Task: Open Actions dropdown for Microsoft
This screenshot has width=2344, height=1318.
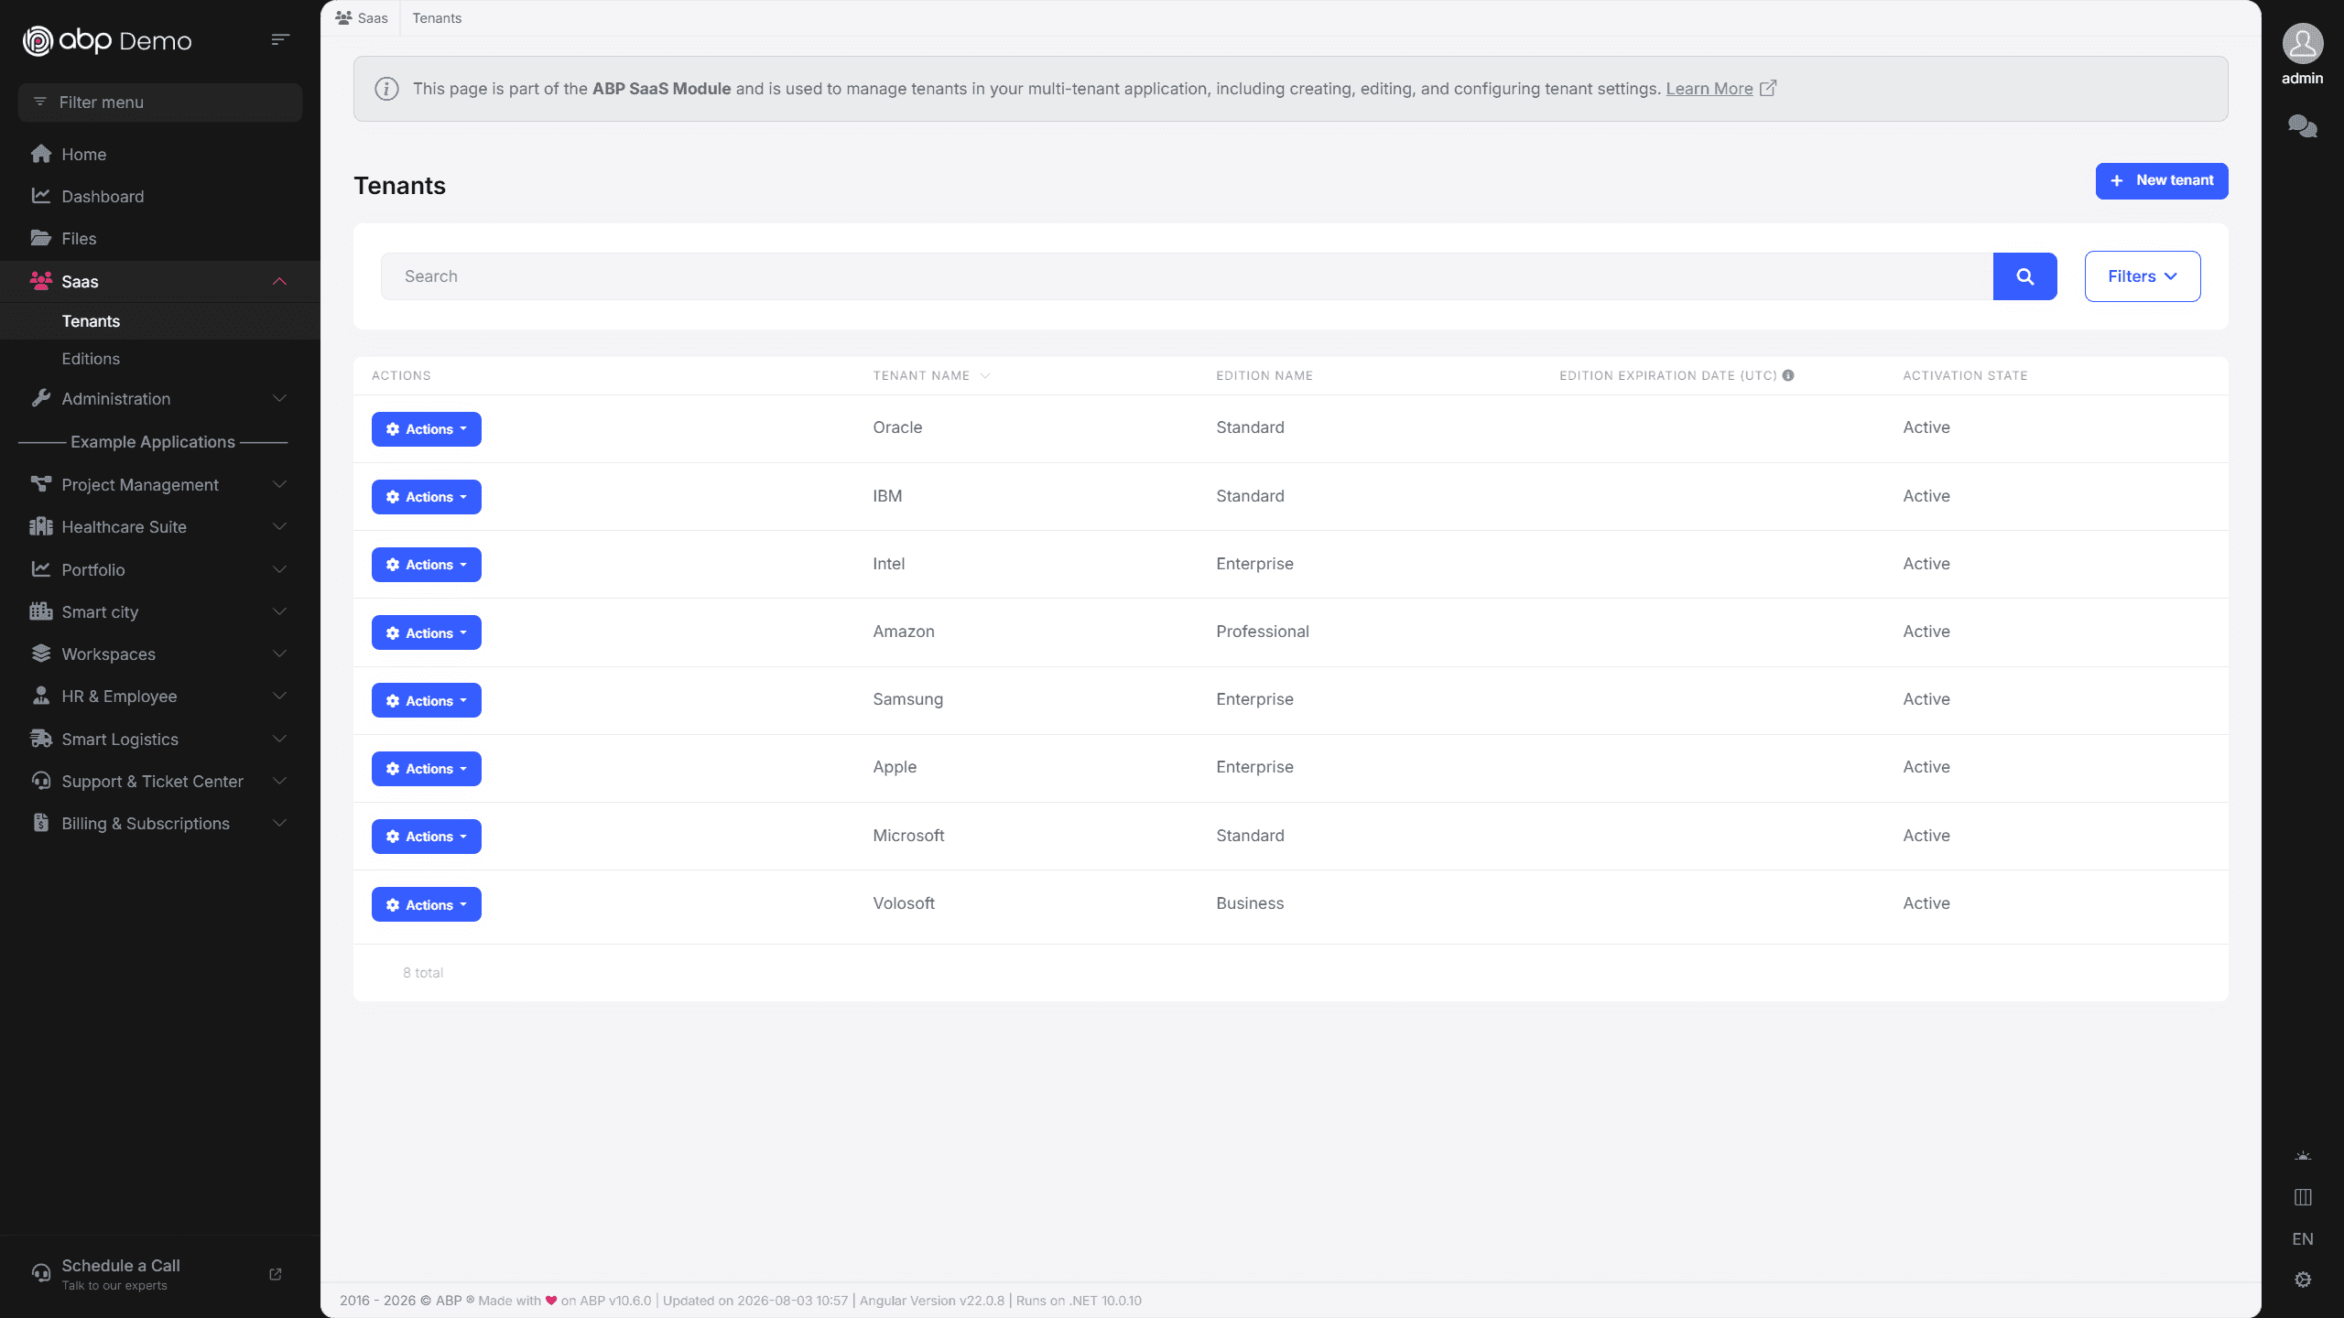Action: point(427,837)
